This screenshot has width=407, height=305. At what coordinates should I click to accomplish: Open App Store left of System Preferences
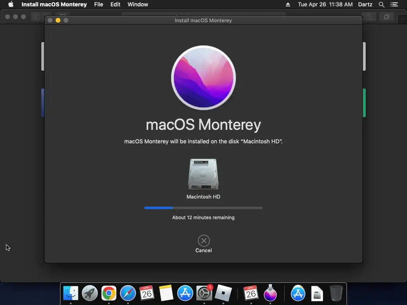pos(185,293)
